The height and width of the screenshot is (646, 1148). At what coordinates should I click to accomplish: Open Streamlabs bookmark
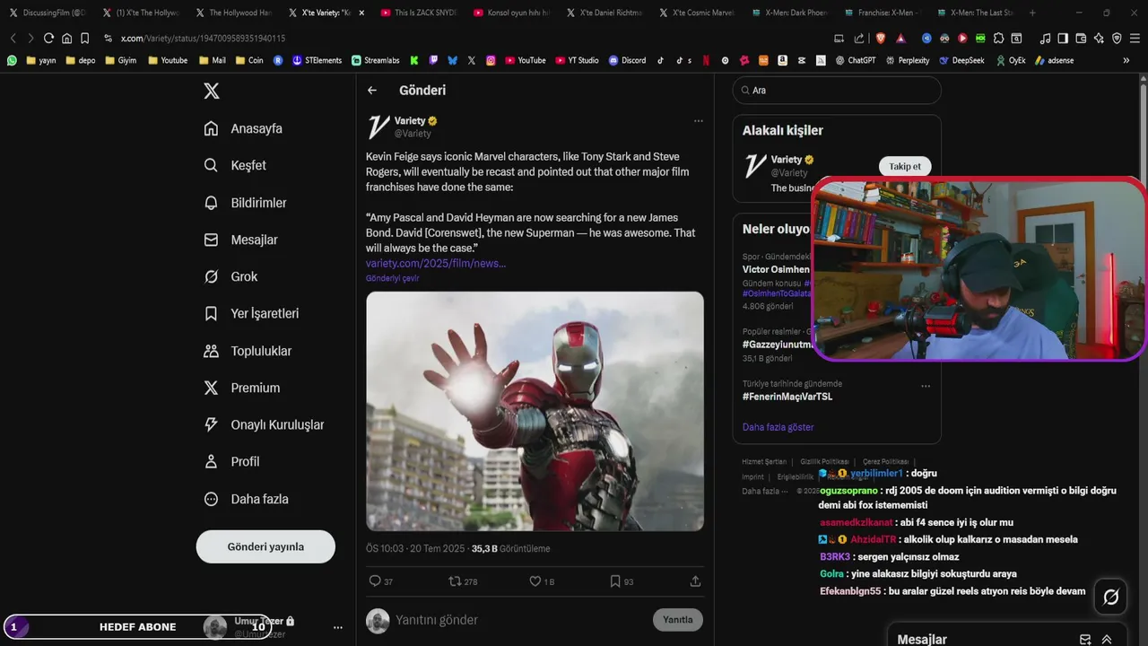pyautogui.click(x=376, y=60)
